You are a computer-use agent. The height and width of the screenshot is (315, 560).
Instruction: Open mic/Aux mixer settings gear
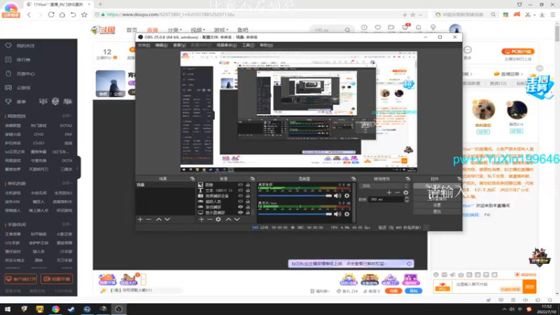[346, 214]
